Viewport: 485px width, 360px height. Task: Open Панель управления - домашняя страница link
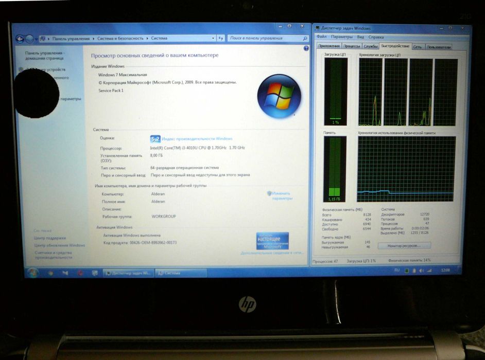coord(45,56)
